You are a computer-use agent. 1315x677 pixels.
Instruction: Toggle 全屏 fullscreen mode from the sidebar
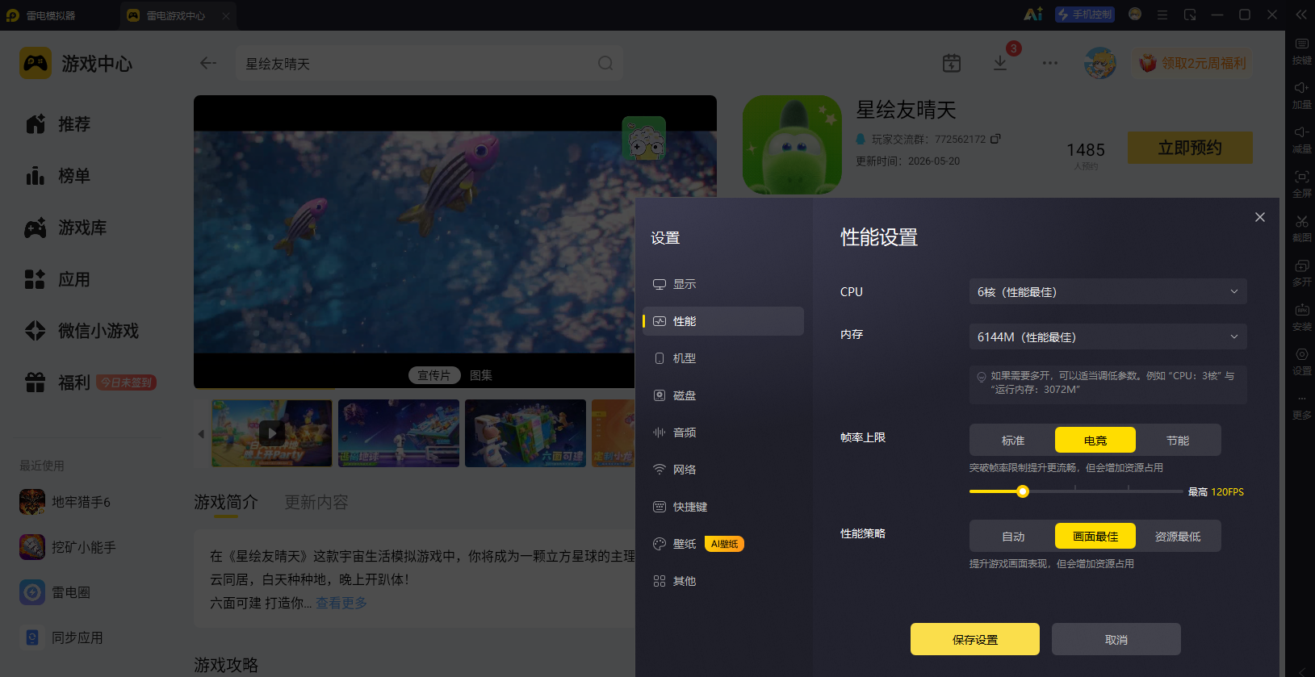[x=1301, y=184]
